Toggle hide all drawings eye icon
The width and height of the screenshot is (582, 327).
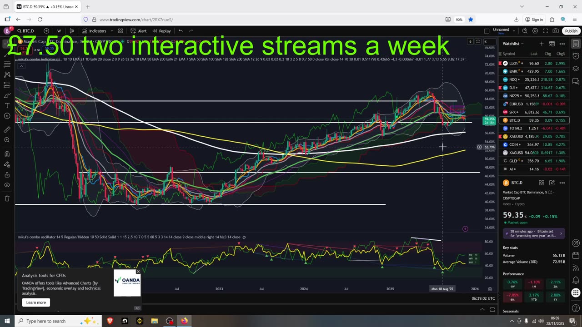click(7, 185)
